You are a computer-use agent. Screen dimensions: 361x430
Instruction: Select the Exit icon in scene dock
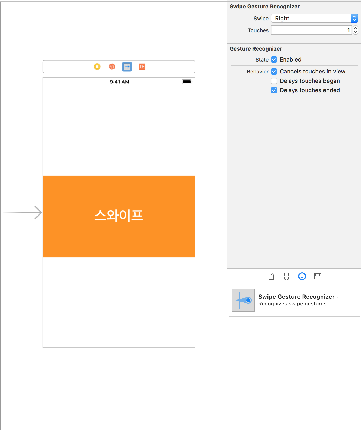142,67
